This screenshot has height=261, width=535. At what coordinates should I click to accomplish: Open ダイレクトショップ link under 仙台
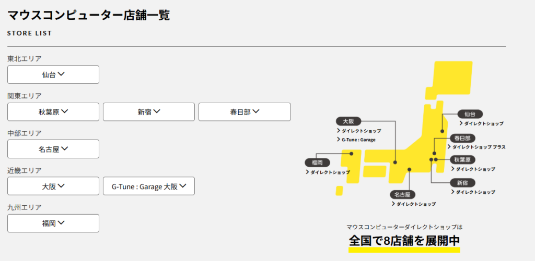[481, 123]
